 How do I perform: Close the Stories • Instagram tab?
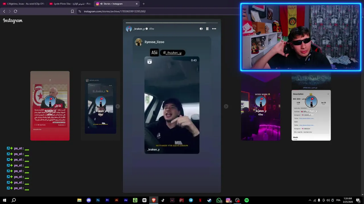136,4
